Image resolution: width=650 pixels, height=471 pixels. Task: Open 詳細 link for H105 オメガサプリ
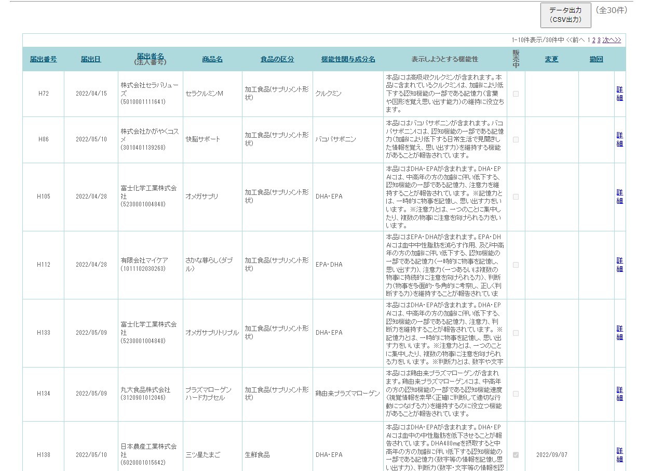pos(619,197)
